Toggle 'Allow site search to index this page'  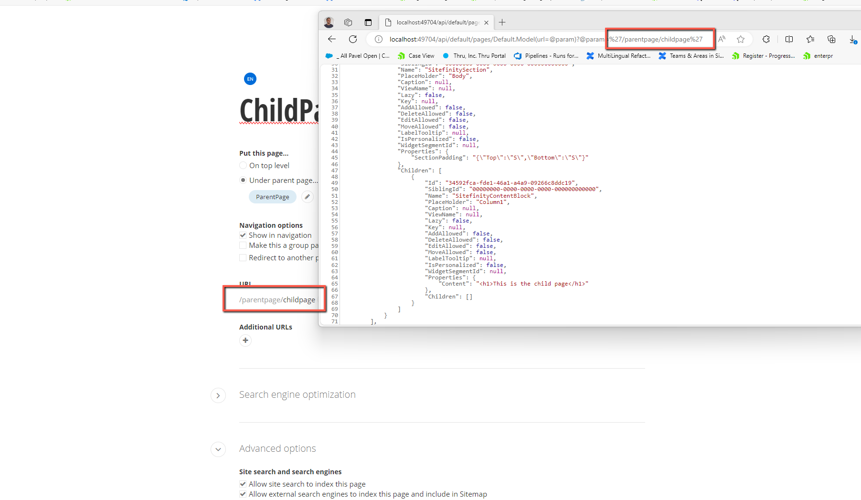pos(243,484)
